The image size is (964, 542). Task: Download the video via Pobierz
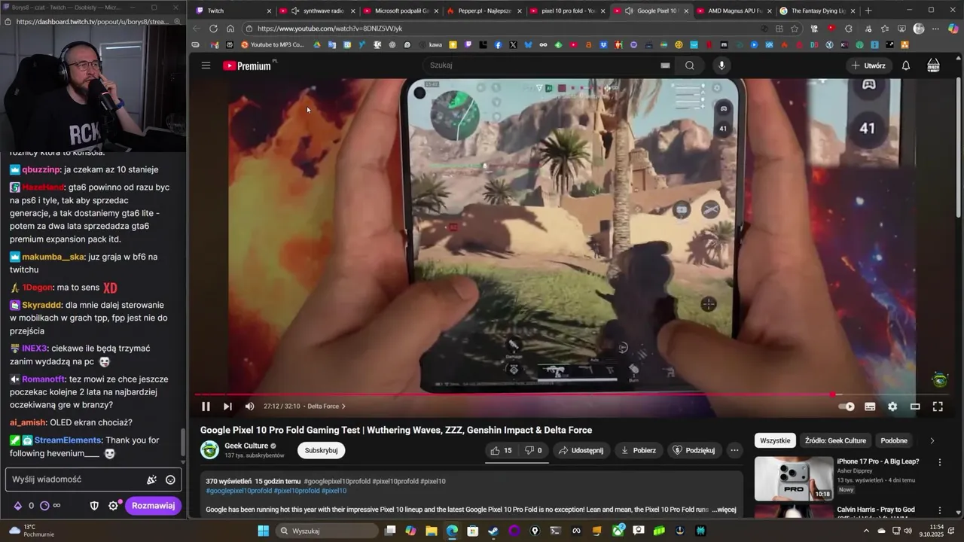pos(638,450)
